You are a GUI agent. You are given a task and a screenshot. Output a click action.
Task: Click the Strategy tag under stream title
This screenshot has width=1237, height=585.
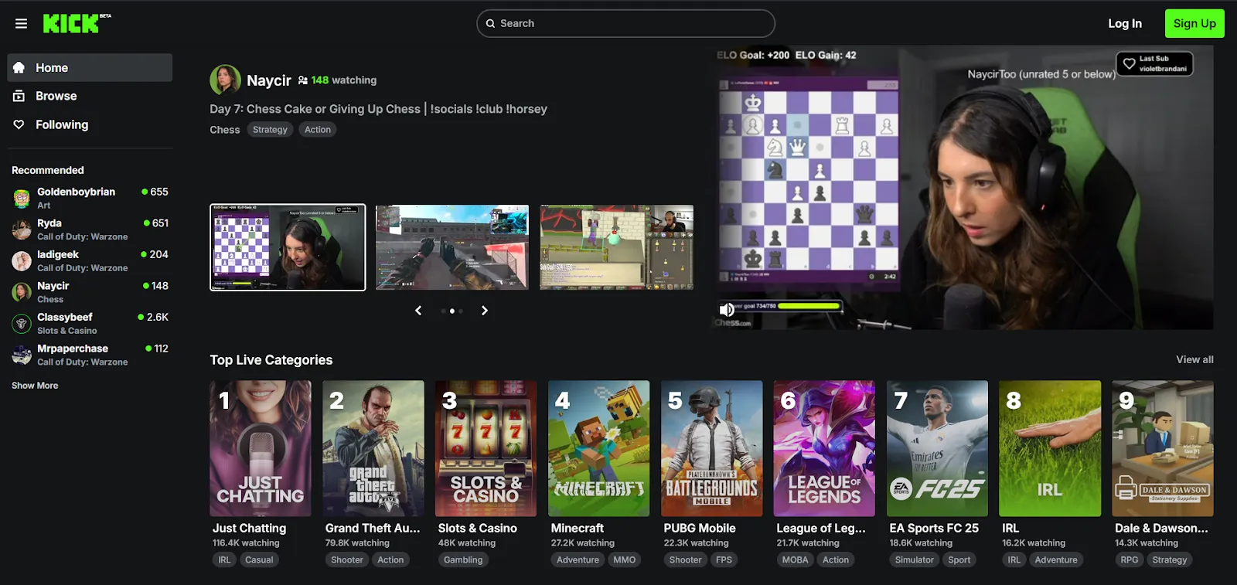click(x=270, y=130)
